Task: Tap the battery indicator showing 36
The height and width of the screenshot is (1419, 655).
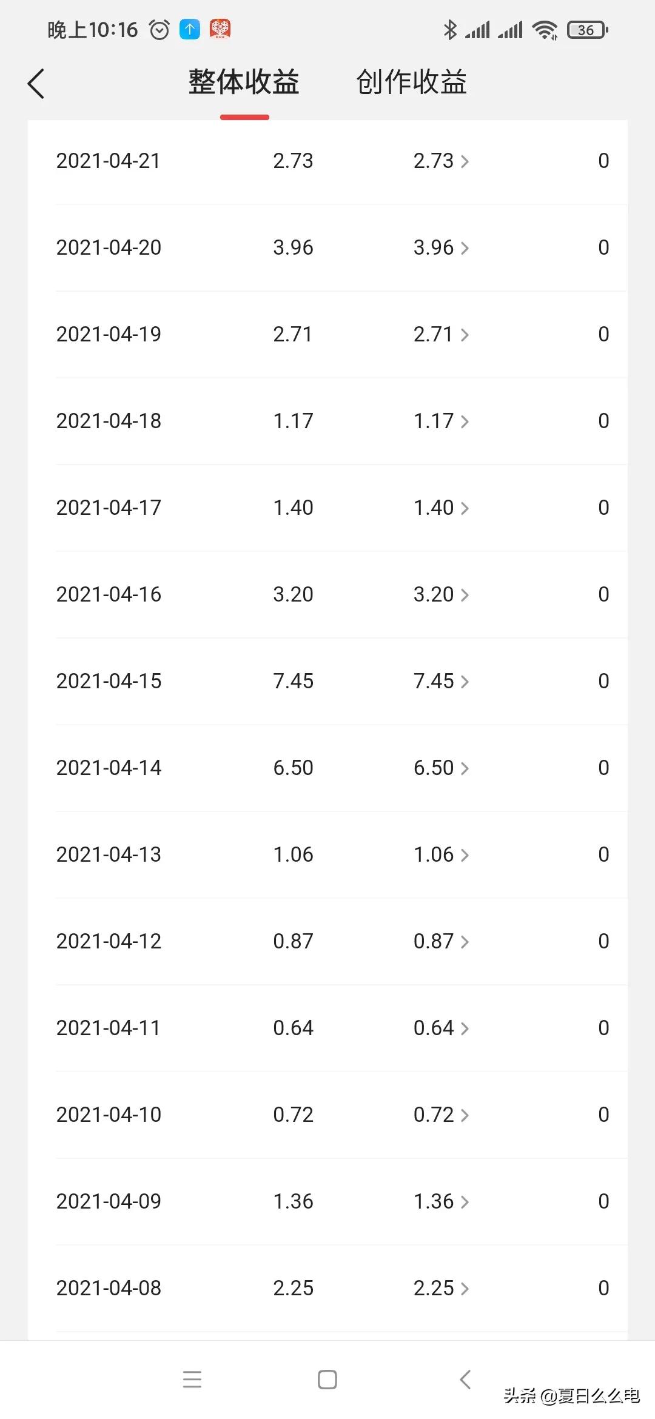Action: (587, 30)
